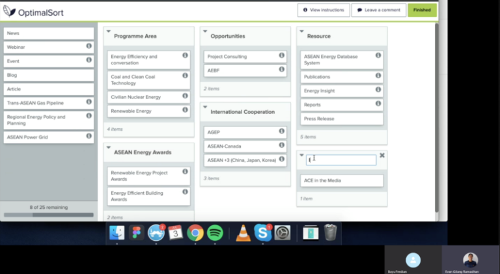Collapse the International Cooperation group
This screenshot has width=500, height=274.
pyautogui.click(x=204, y=107)
